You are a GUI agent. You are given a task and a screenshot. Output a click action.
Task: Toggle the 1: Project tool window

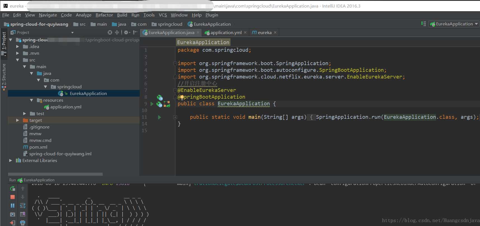coord(4,41)
